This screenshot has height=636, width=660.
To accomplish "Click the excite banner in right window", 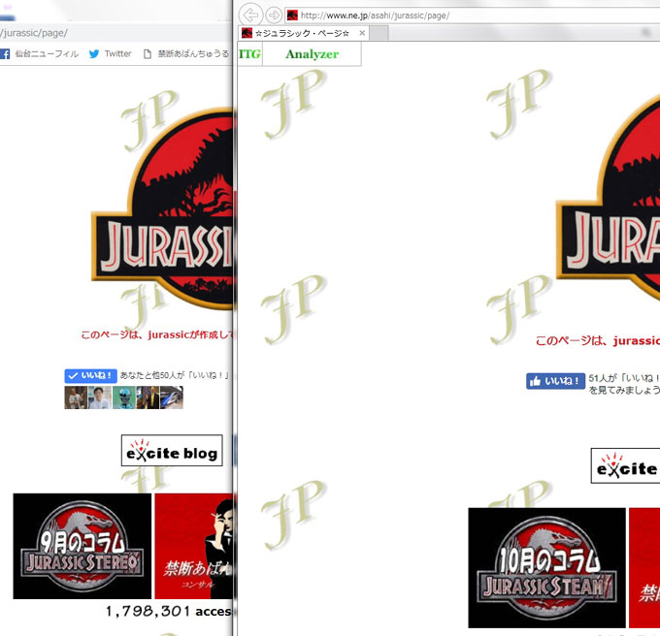I will pos(625,467).
